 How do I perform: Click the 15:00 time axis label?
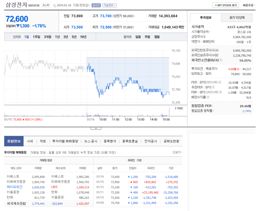tap(166, 120)
